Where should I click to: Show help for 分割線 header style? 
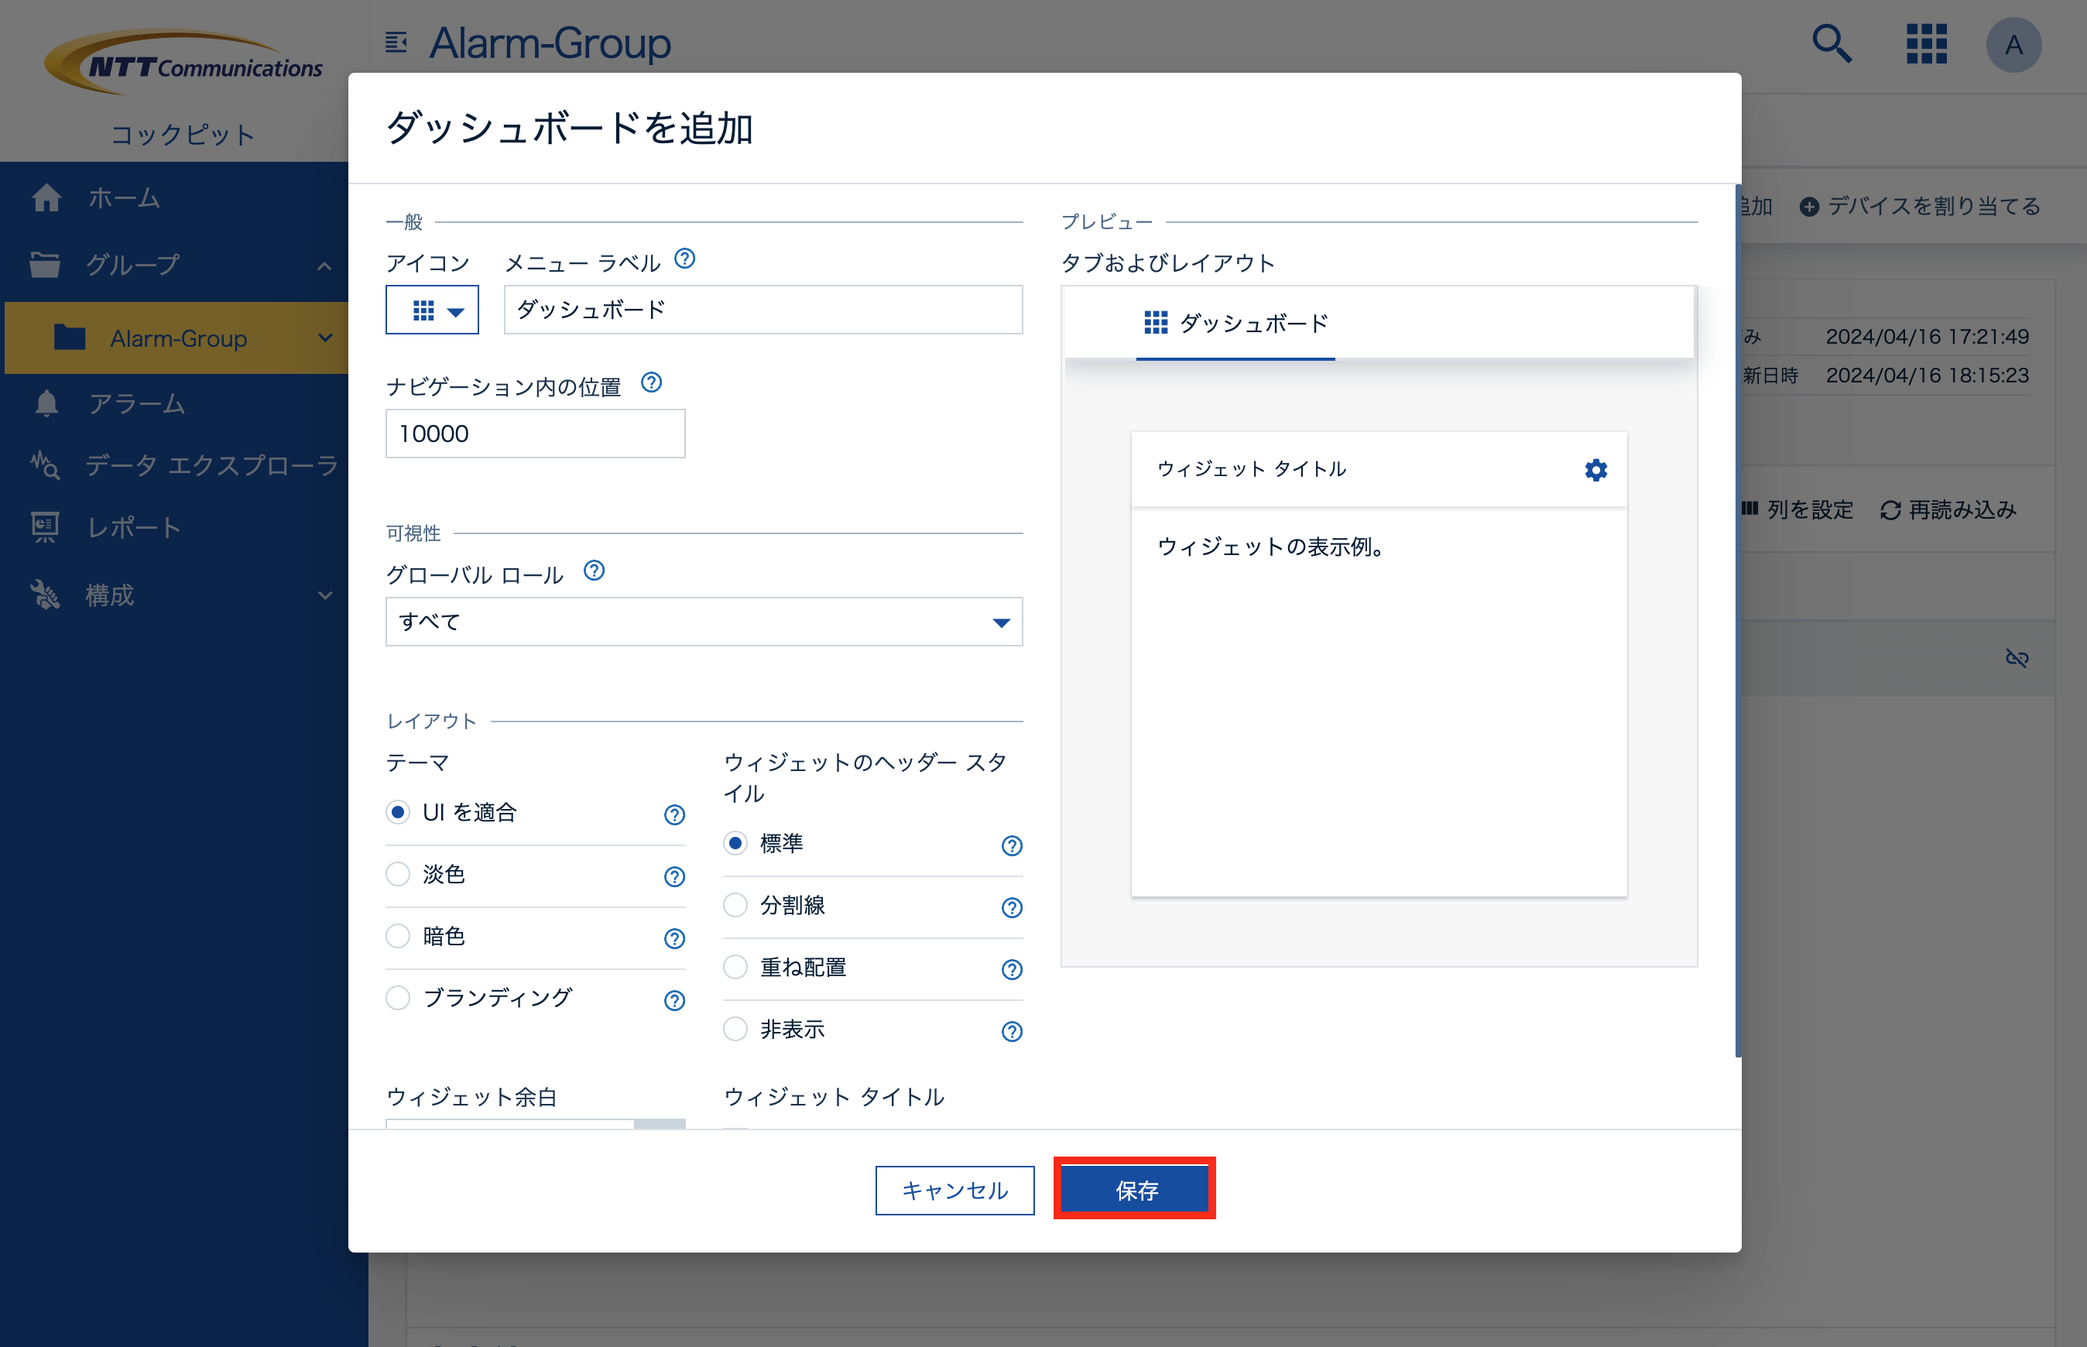click(1011, 908)
